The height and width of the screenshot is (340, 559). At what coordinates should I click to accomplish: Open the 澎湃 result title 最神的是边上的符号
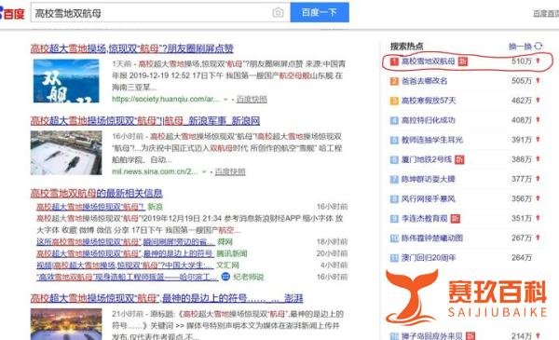[167, 298]
